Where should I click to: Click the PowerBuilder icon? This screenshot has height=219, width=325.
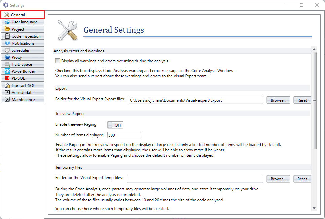click(7, 71)
